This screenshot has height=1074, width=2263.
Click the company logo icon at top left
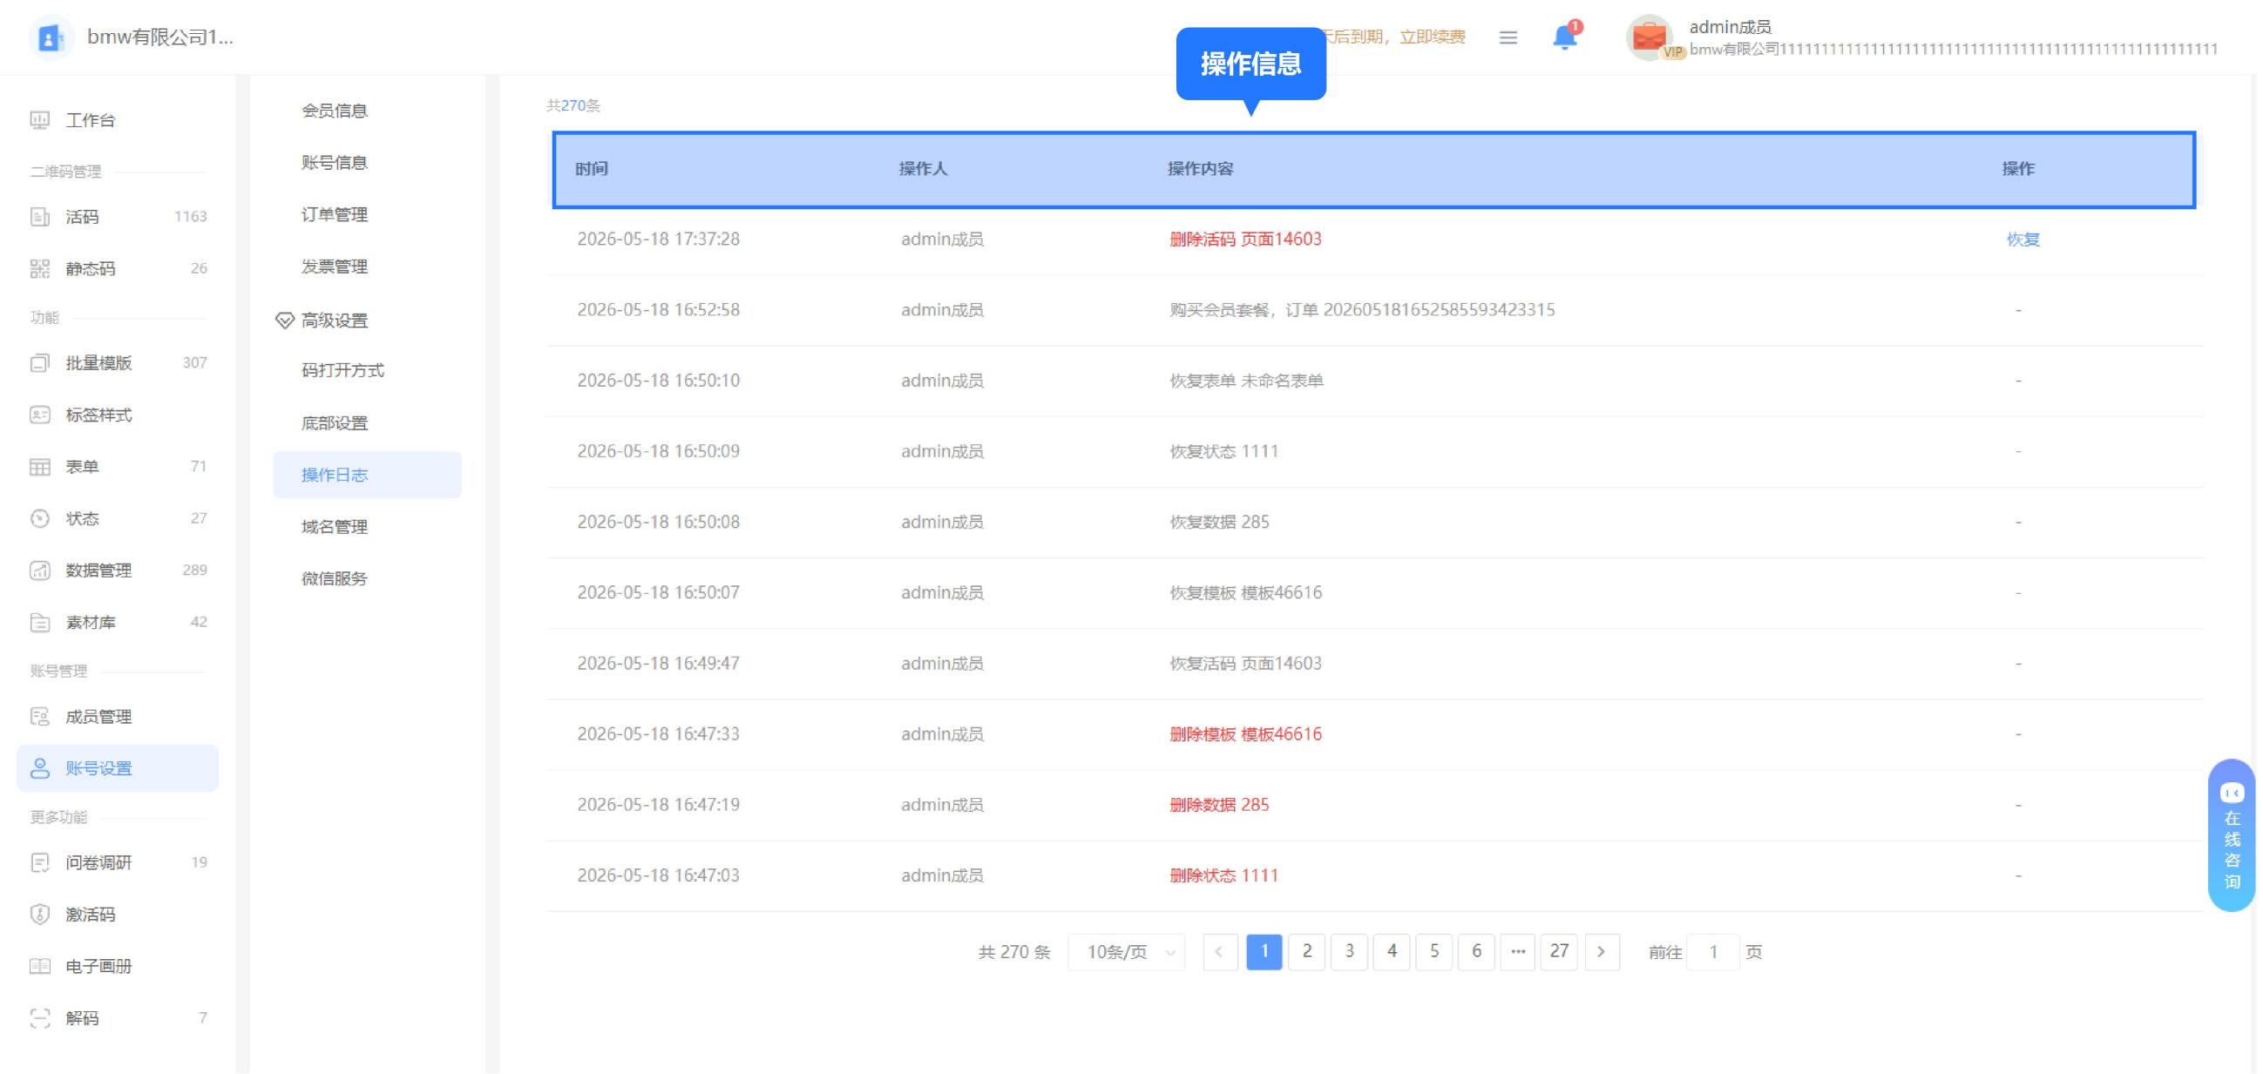(x=50, y=37)
